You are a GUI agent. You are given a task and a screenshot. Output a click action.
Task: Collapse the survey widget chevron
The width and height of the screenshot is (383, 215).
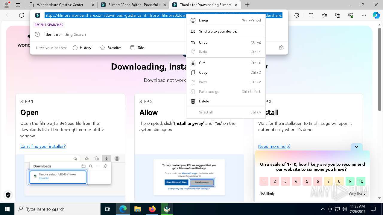[x=356, y=147]
